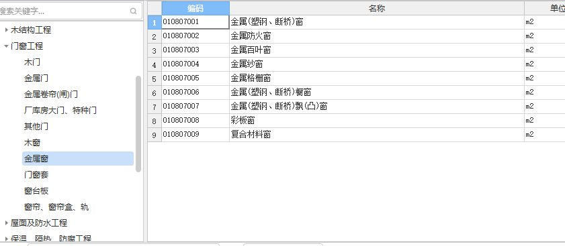Select row number 9 header
Screen dimensions: 565x246
coord(155,135)
